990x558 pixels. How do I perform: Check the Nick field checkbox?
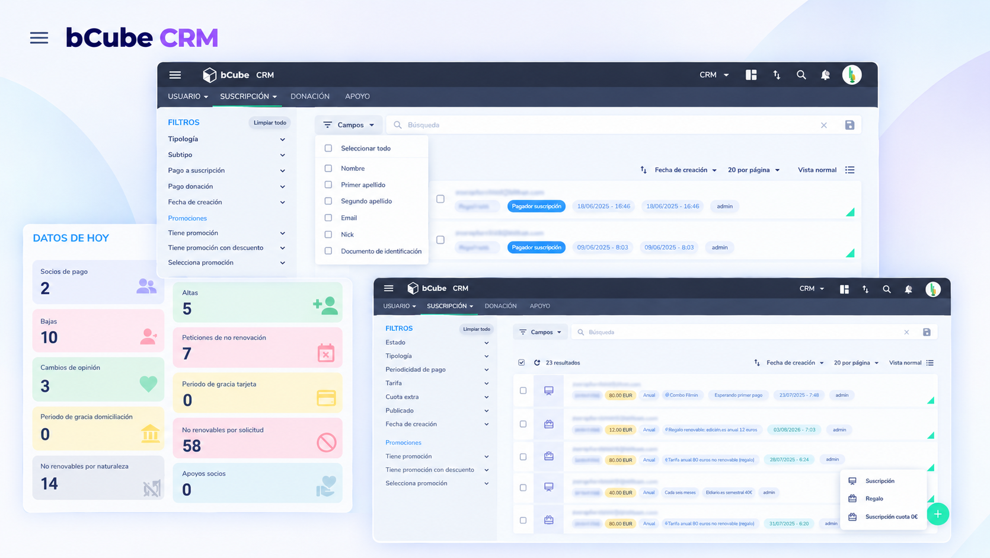(328, 234)
